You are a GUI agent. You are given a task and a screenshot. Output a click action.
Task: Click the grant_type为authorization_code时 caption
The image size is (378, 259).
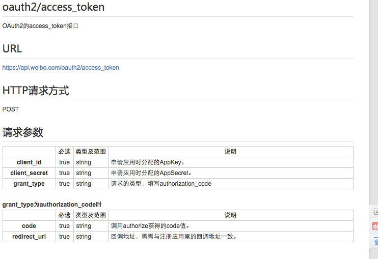click(x=52, y=205)
